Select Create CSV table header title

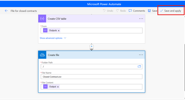[57, 19]
